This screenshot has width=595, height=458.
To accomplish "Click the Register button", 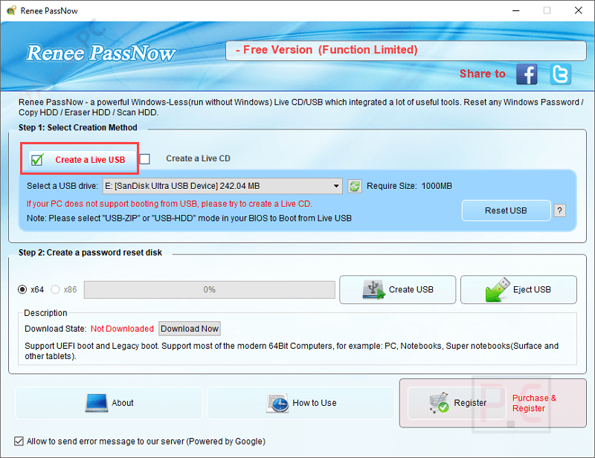I will 457,402.
